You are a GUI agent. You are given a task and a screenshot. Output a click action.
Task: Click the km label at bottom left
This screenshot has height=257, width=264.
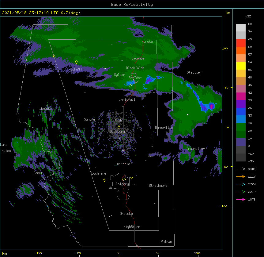[5, 253]
